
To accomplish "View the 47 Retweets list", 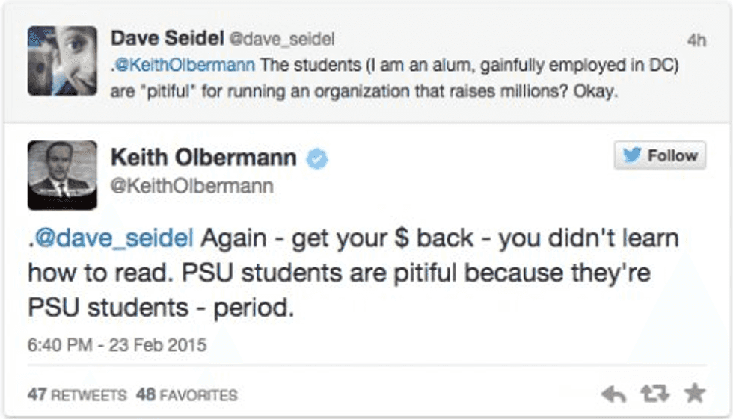I will (x=77, y=394).
